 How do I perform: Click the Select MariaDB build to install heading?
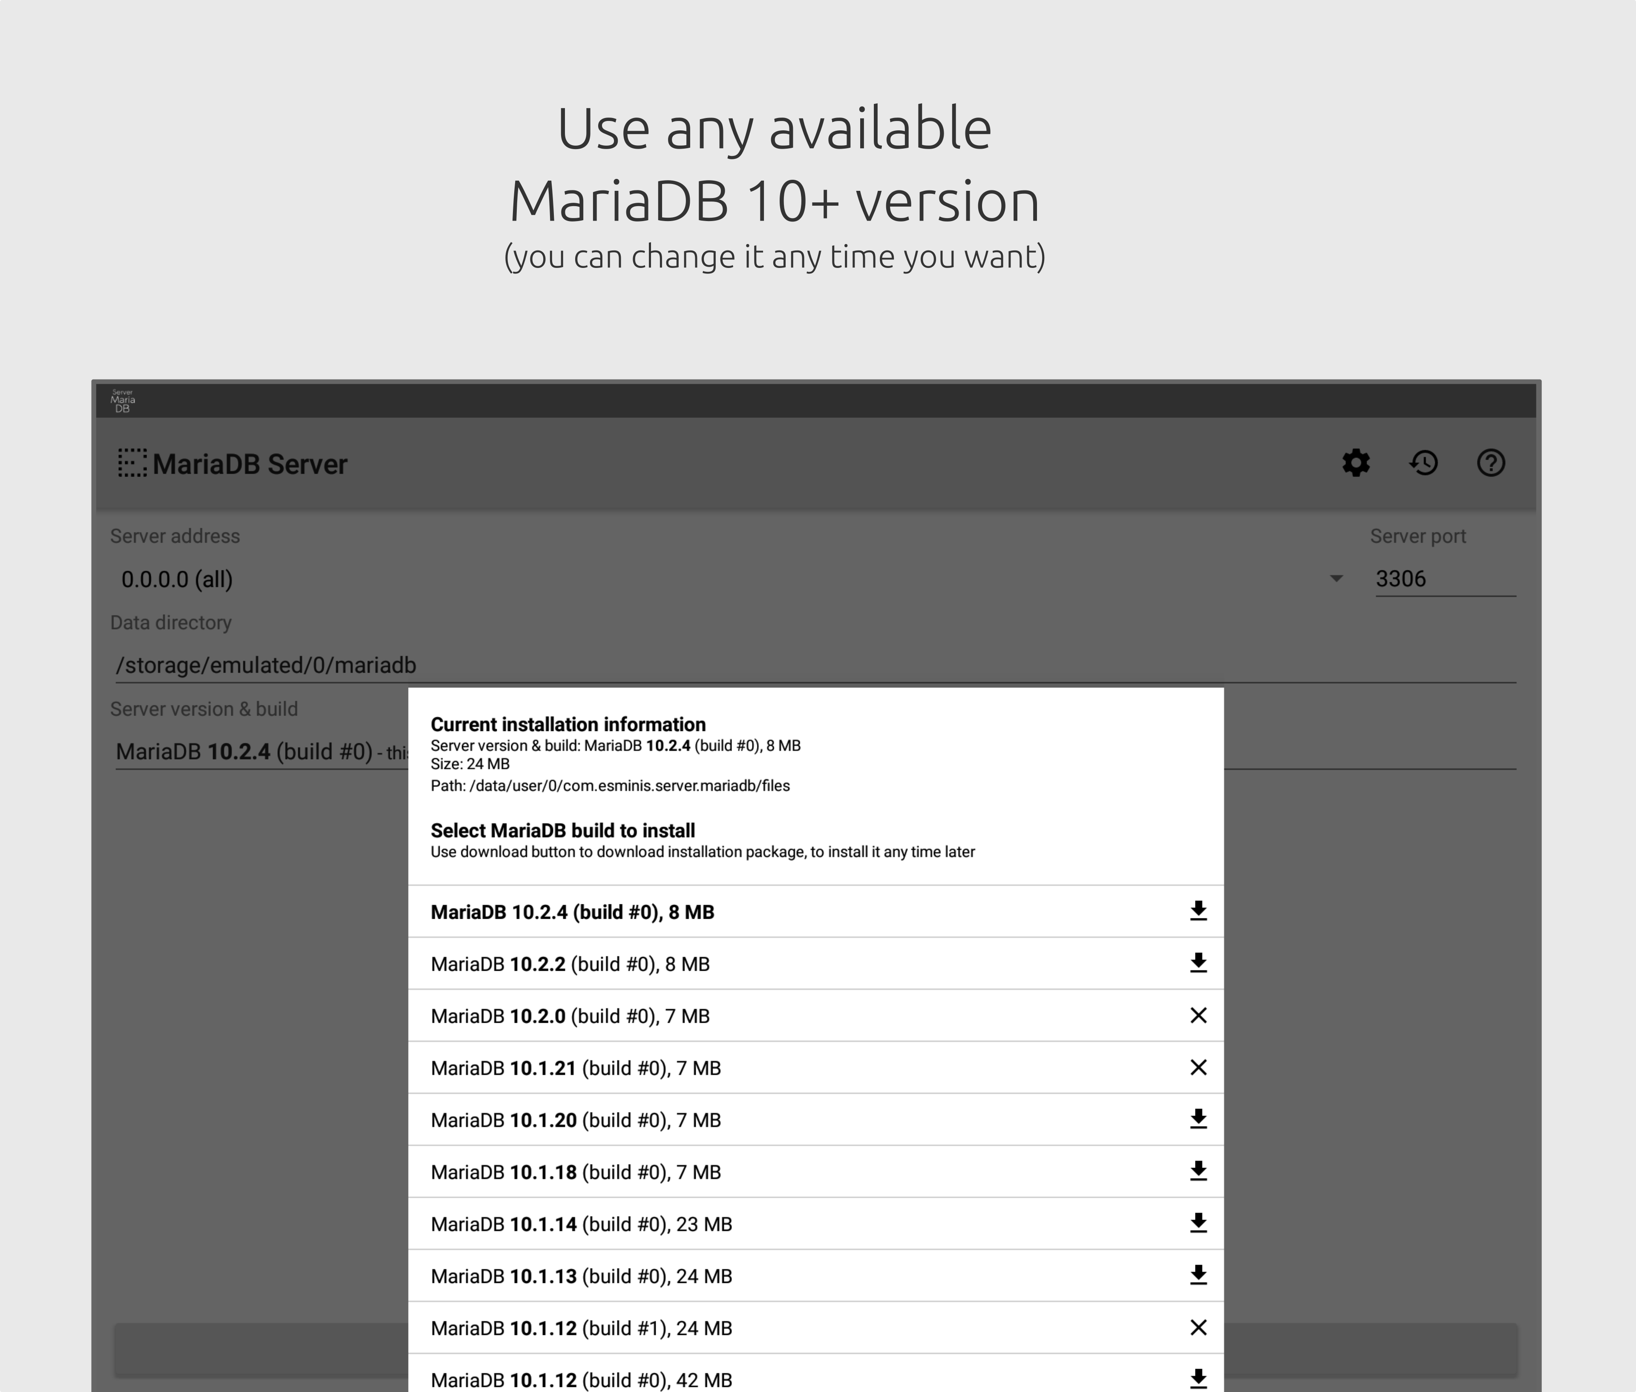562,830
